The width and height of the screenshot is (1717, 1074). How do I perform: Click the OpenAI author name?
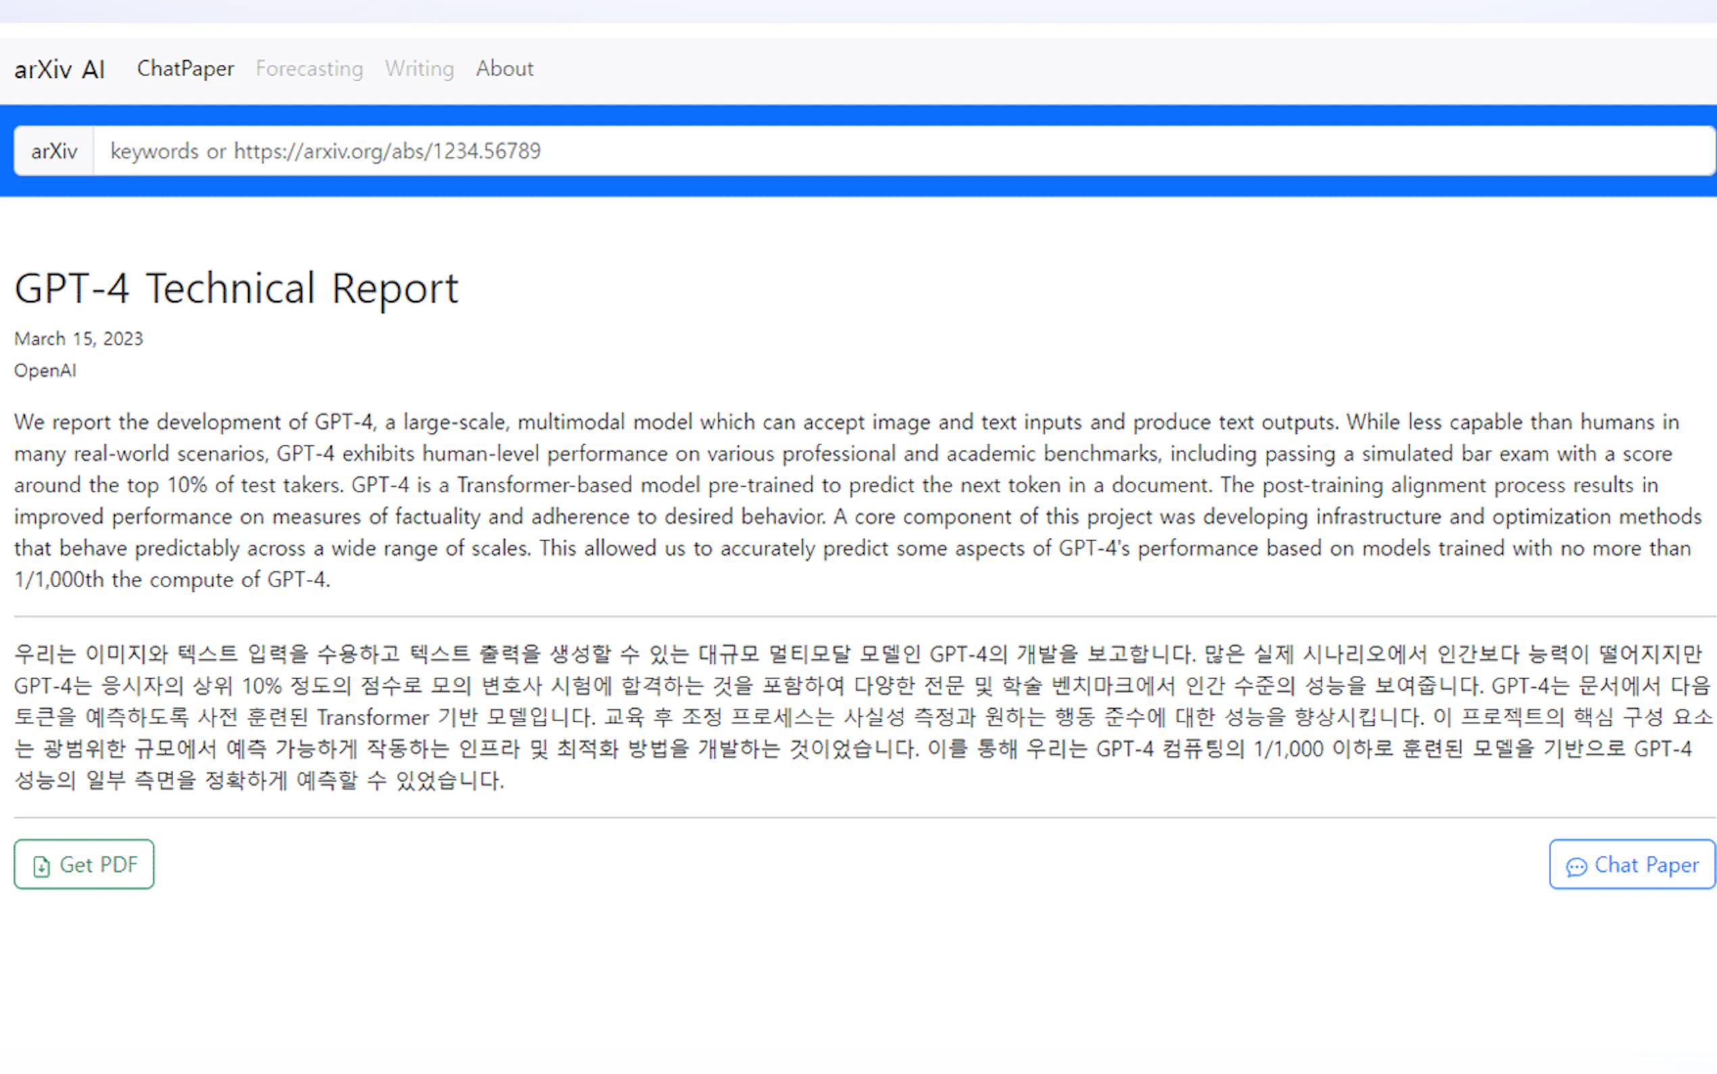[45, 371]
